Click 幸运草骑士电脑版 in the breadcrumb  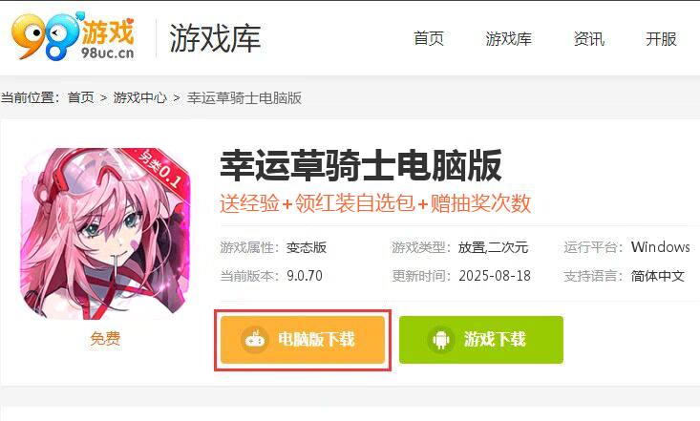click(244, 97)
